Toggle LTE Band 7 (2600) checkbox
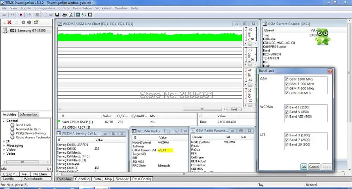The width and height of the screenshot is (352, 189). [287, 140]
